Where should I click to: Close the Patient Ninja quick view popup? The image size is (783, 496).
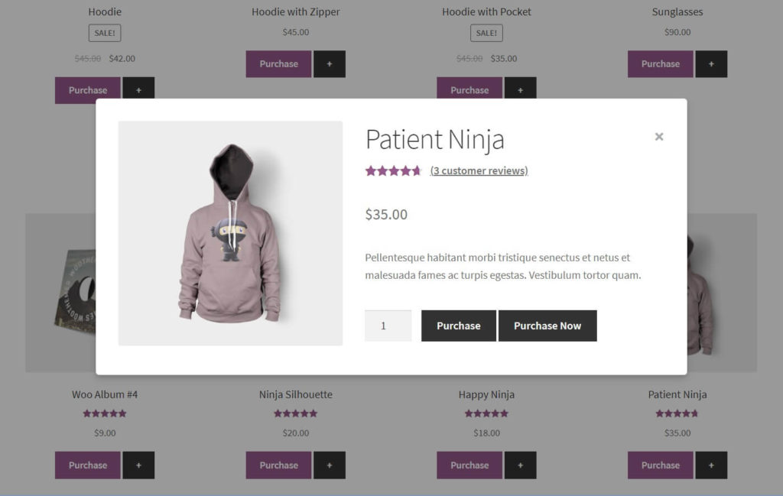pos(658,137)
